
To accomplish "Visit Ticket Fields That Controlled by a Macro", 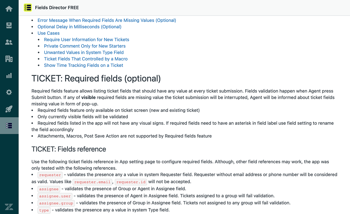I will click(x=86, y=59).
